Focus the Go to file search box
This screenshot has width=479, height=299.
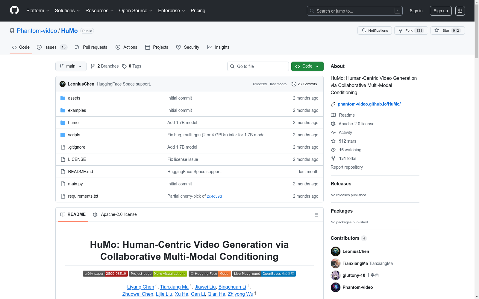(x=258, y=66)
